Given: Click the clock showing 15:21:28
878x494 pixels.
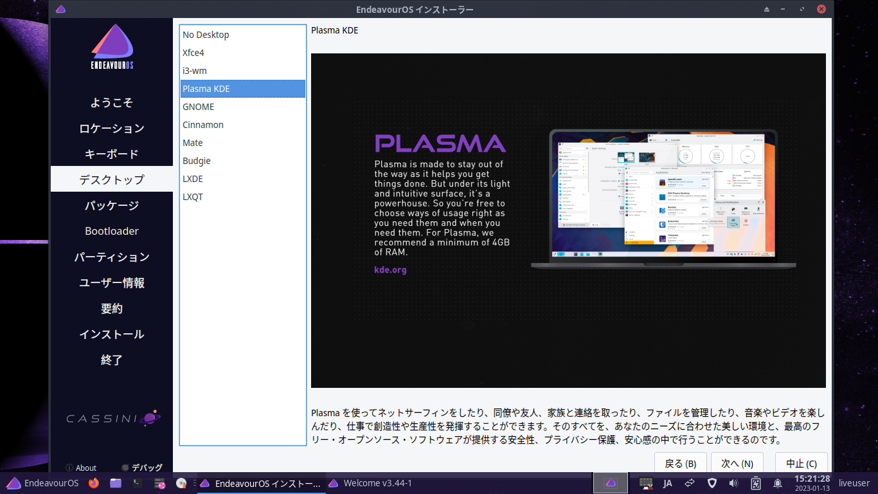Looking at the screenshot, I should coord(812,483).
